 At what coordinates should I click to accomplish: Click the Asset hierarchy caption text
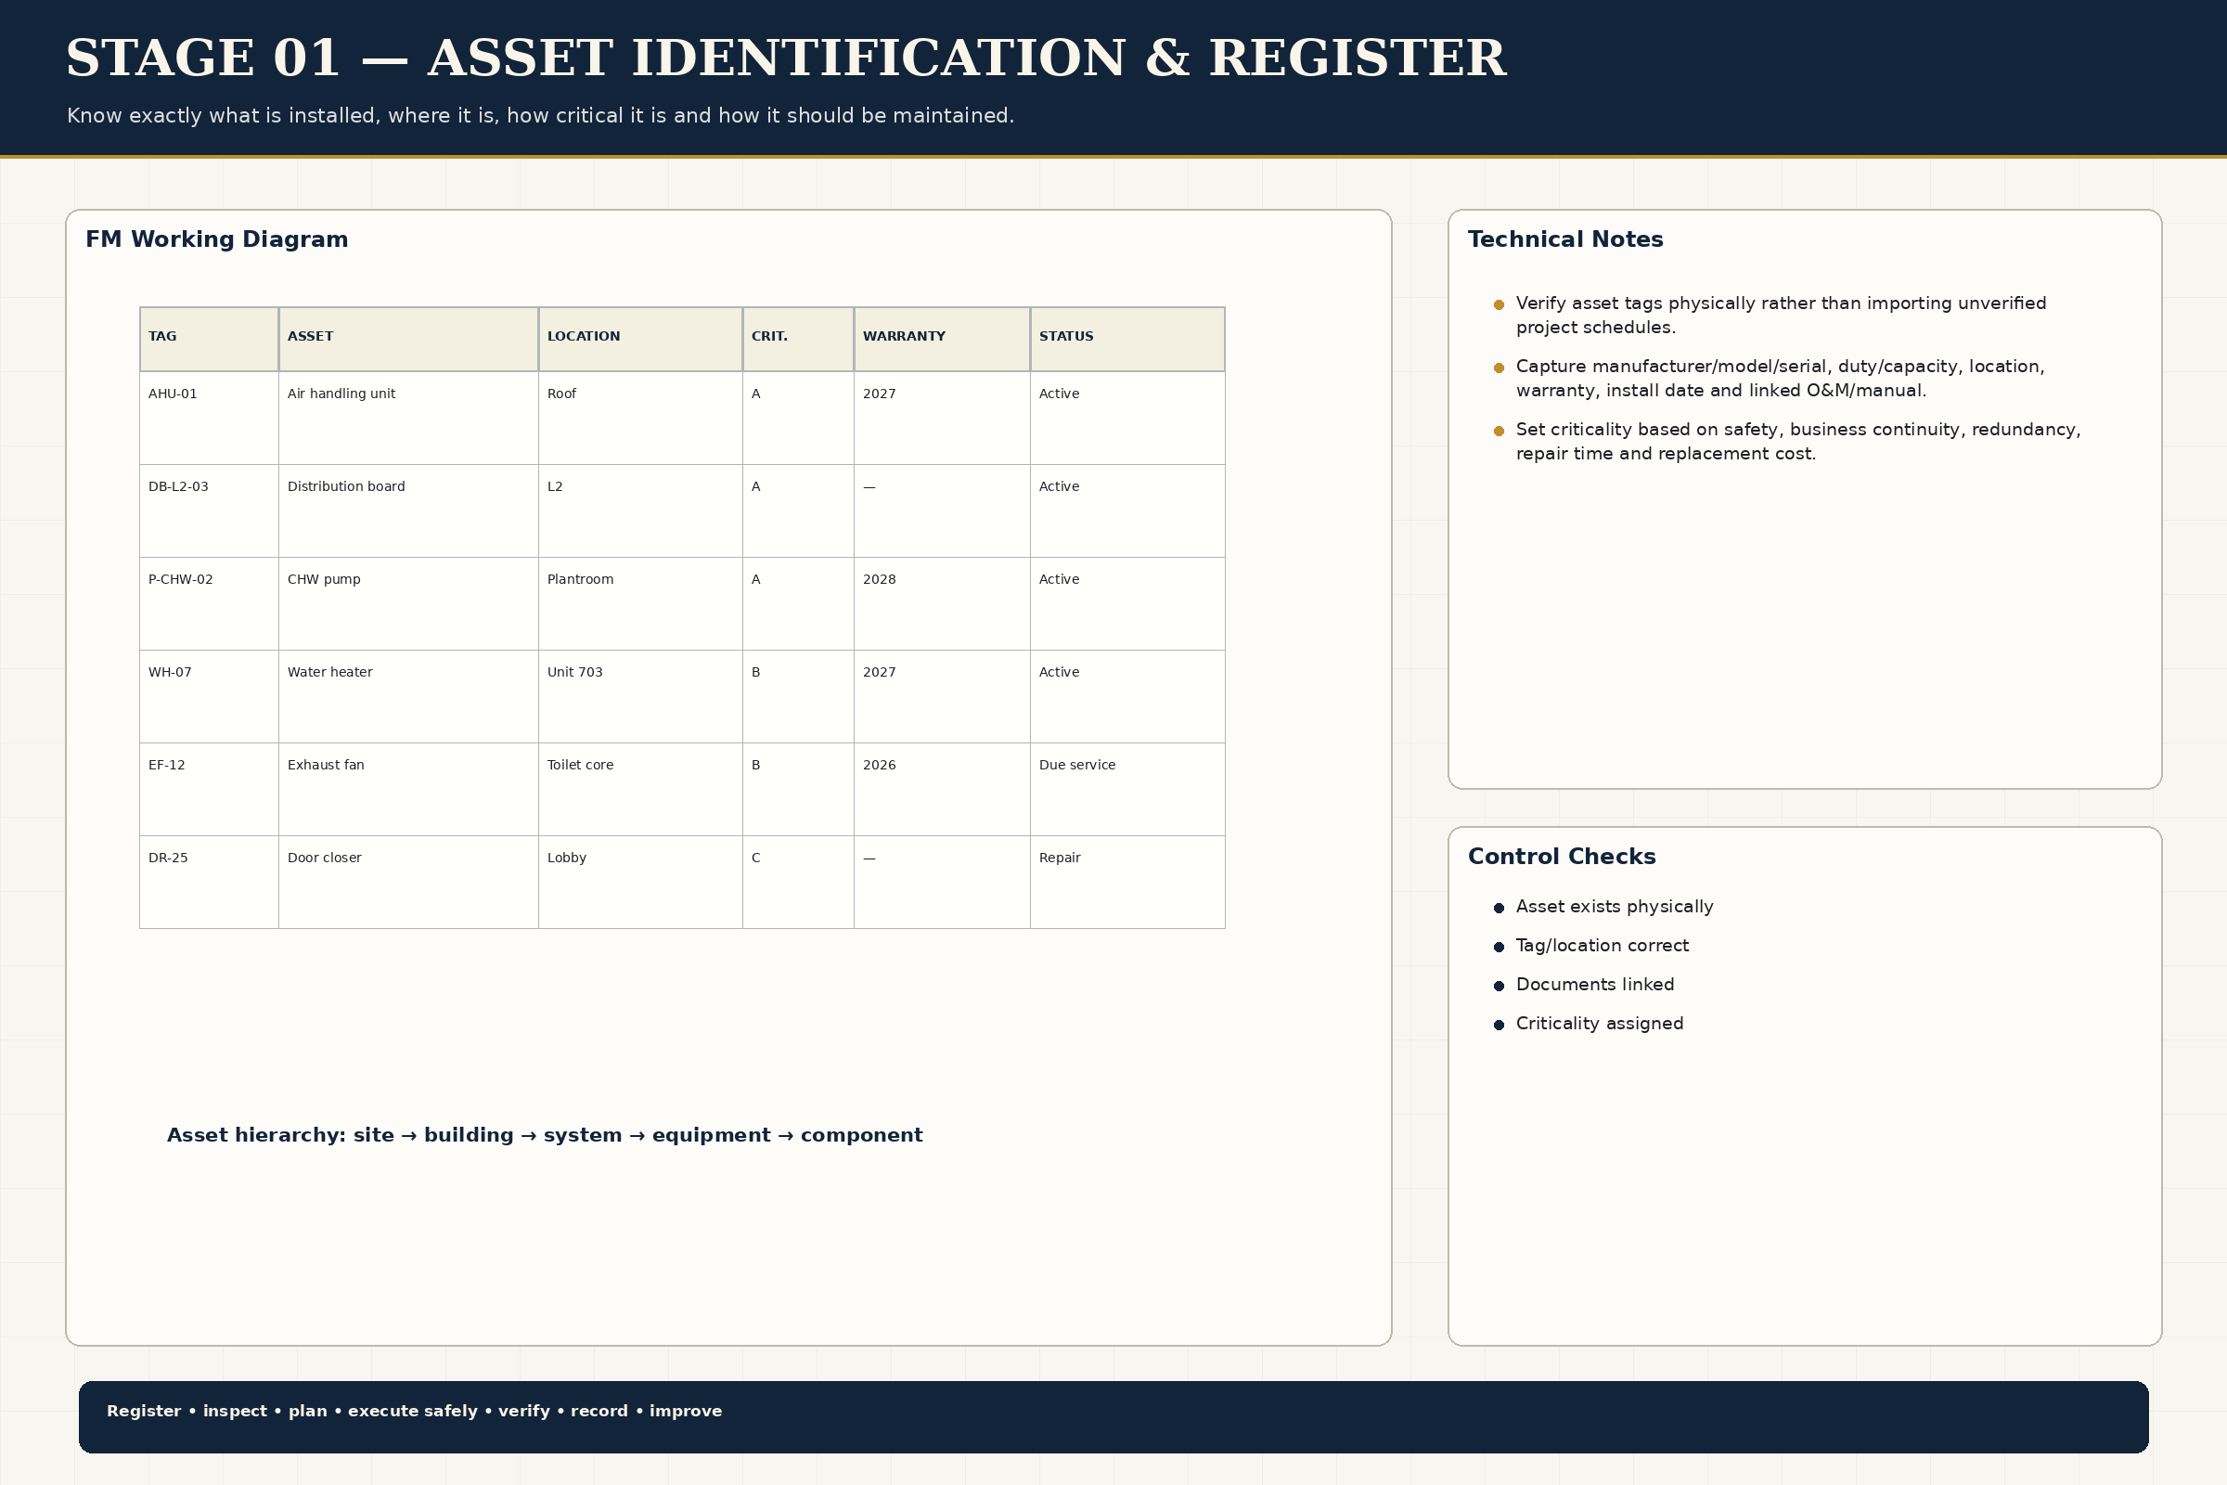coord(545,1135)
